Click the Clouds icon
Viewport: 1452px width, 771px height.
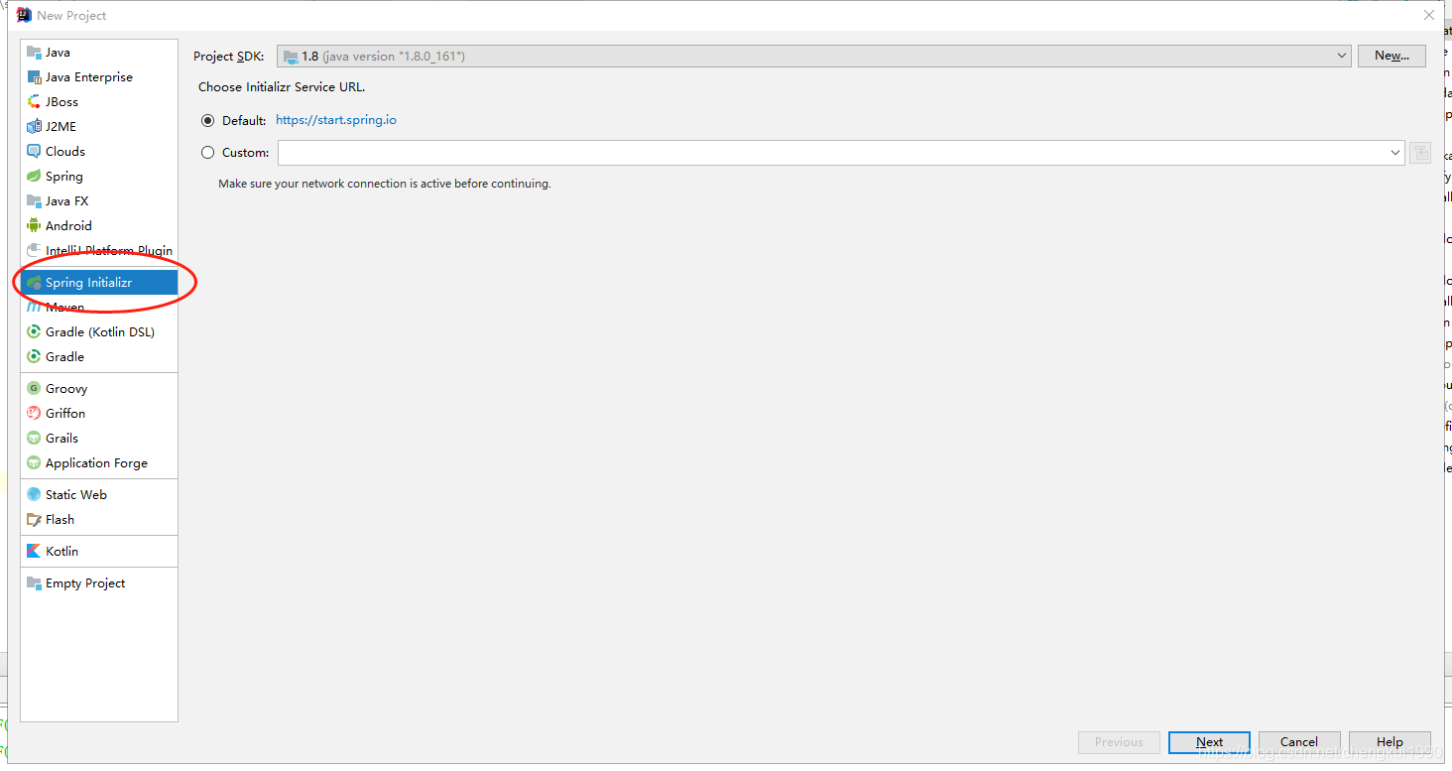click(x=34, y=152)
